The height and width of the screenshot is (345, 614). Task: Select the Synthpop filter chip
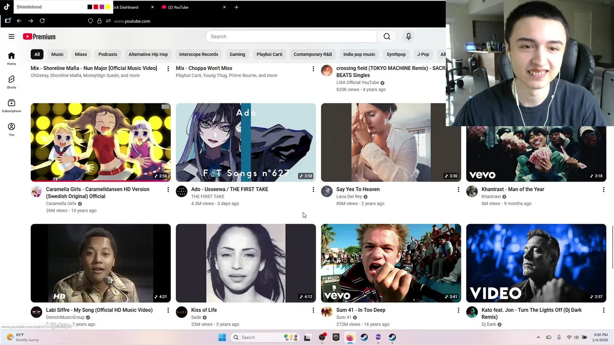point(396,54)
